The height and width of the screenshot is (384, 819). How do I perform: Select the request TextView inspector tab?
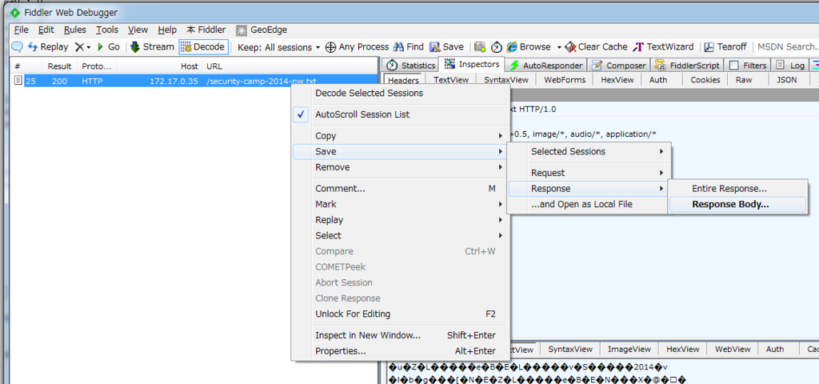point(449,80)
